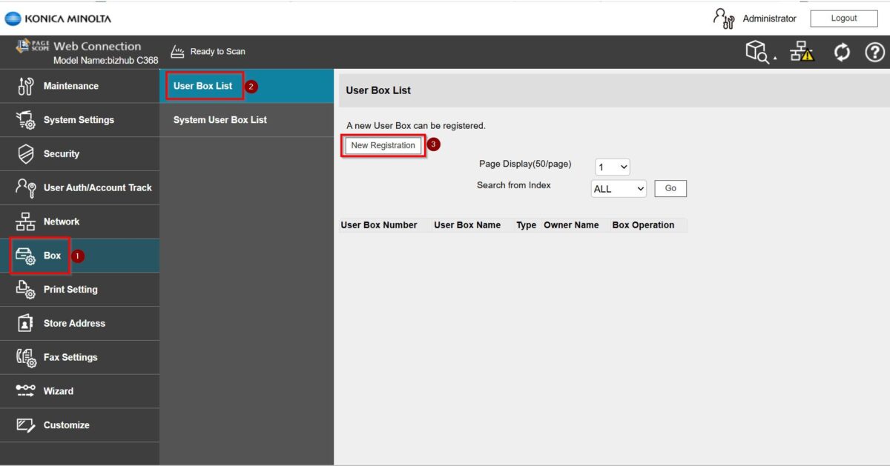The width and height of the screenshot is (890, 466).
Task: Click the New Registration button
Action: tap(383, 145)
